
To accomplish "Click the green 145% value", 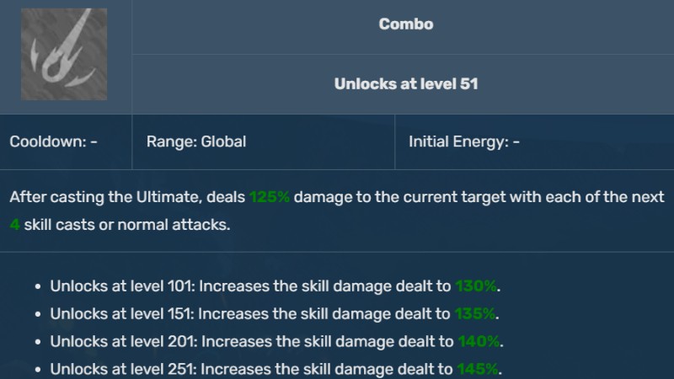I will point(479,369).
